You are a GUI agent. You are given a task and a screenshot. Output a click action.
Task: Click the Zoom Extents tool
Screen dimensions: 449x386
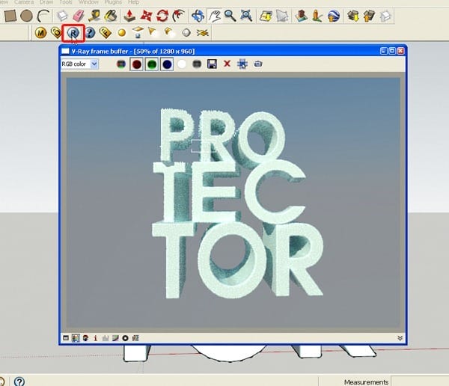pos(246,16)
